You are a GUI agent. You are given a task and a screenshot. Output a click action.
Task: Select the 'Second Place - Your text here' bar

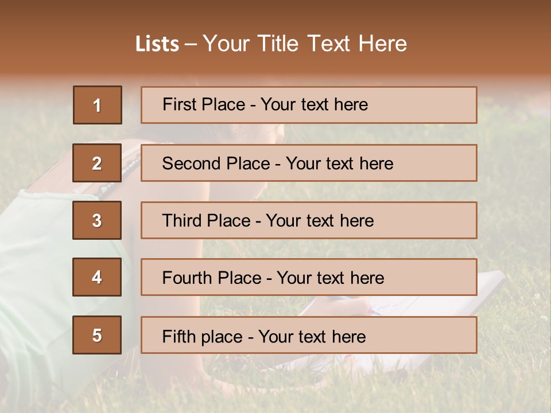(x=309, y=163)
